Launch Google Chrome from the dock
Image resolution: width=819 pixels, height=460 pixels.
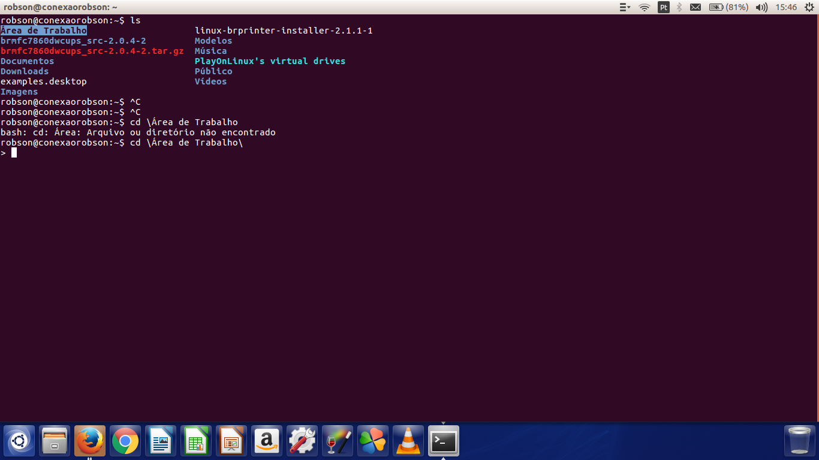(x=125, y=441)
